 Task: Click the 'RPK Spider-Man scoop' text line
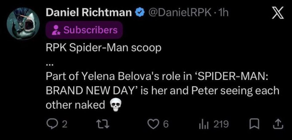pyautogui.click(x=103, y=48)
